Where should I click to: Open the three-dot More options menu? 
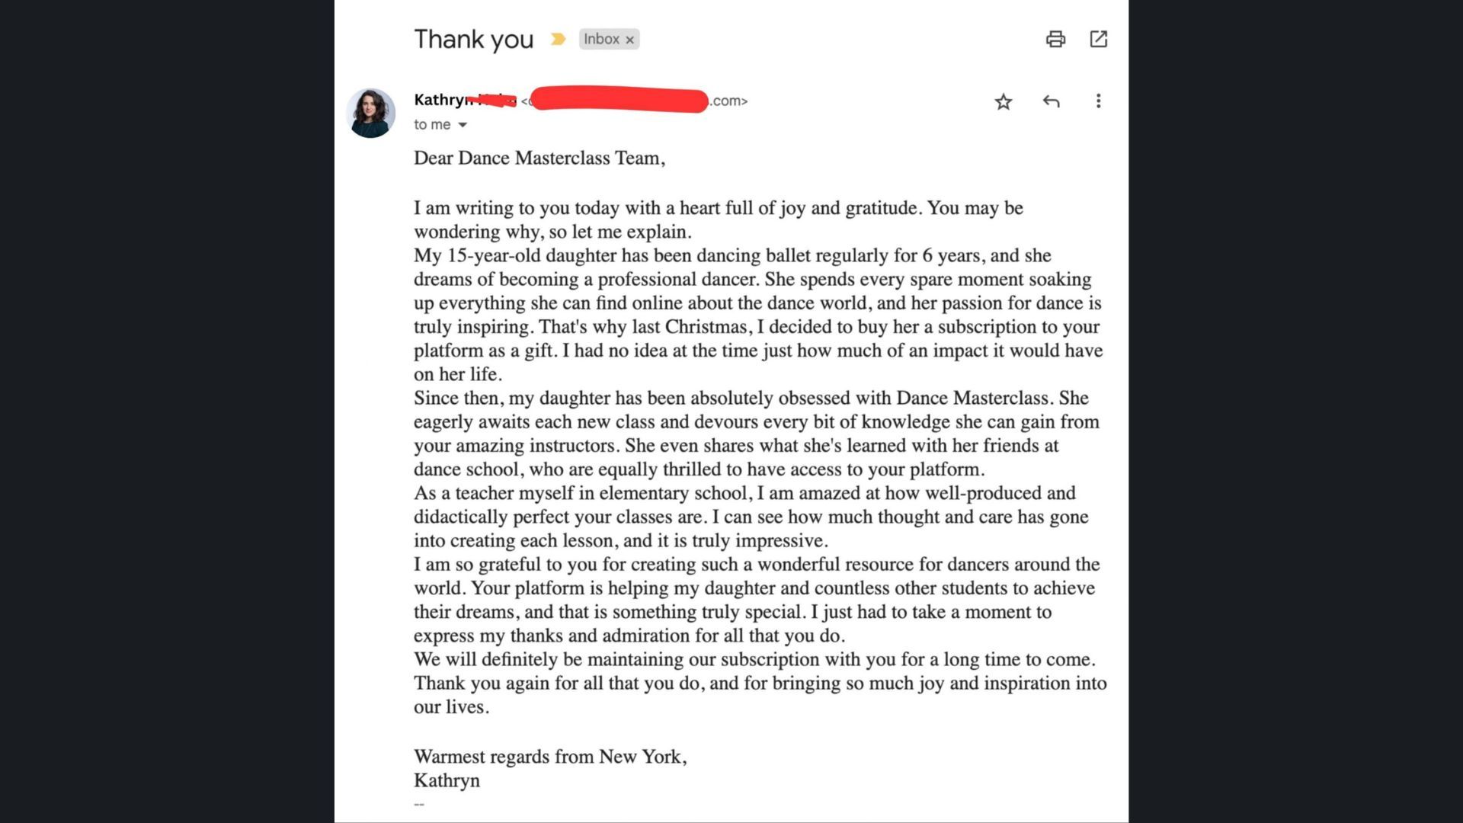pos(1098,101)
